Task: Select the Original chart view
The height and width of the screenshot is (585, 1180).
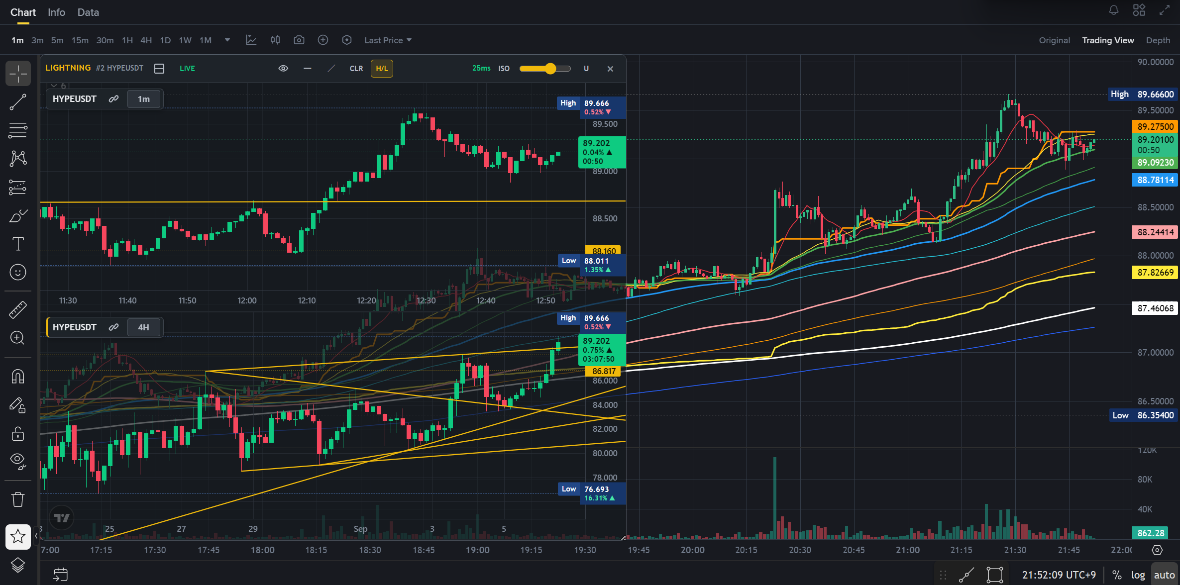Action: (1054, 40)
